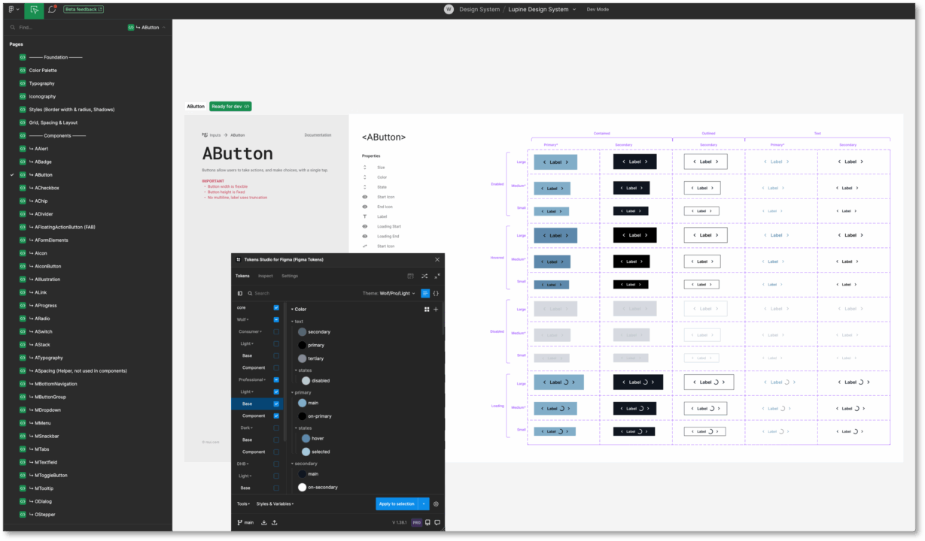Switch to JSON view with braces icon

click(436, 293)
